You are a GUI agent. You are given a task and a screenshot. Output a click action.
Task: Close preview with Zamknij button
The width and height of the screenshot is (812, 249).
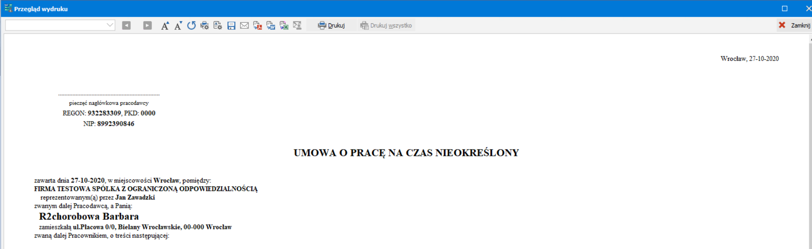(x=794, y=25)
